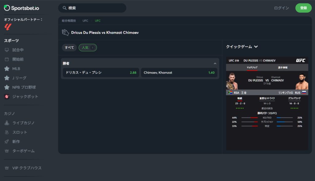Screen dimensions: 315x181
Task: Click the オフィシャルパートナー label
Action: (x=23, y=19)
